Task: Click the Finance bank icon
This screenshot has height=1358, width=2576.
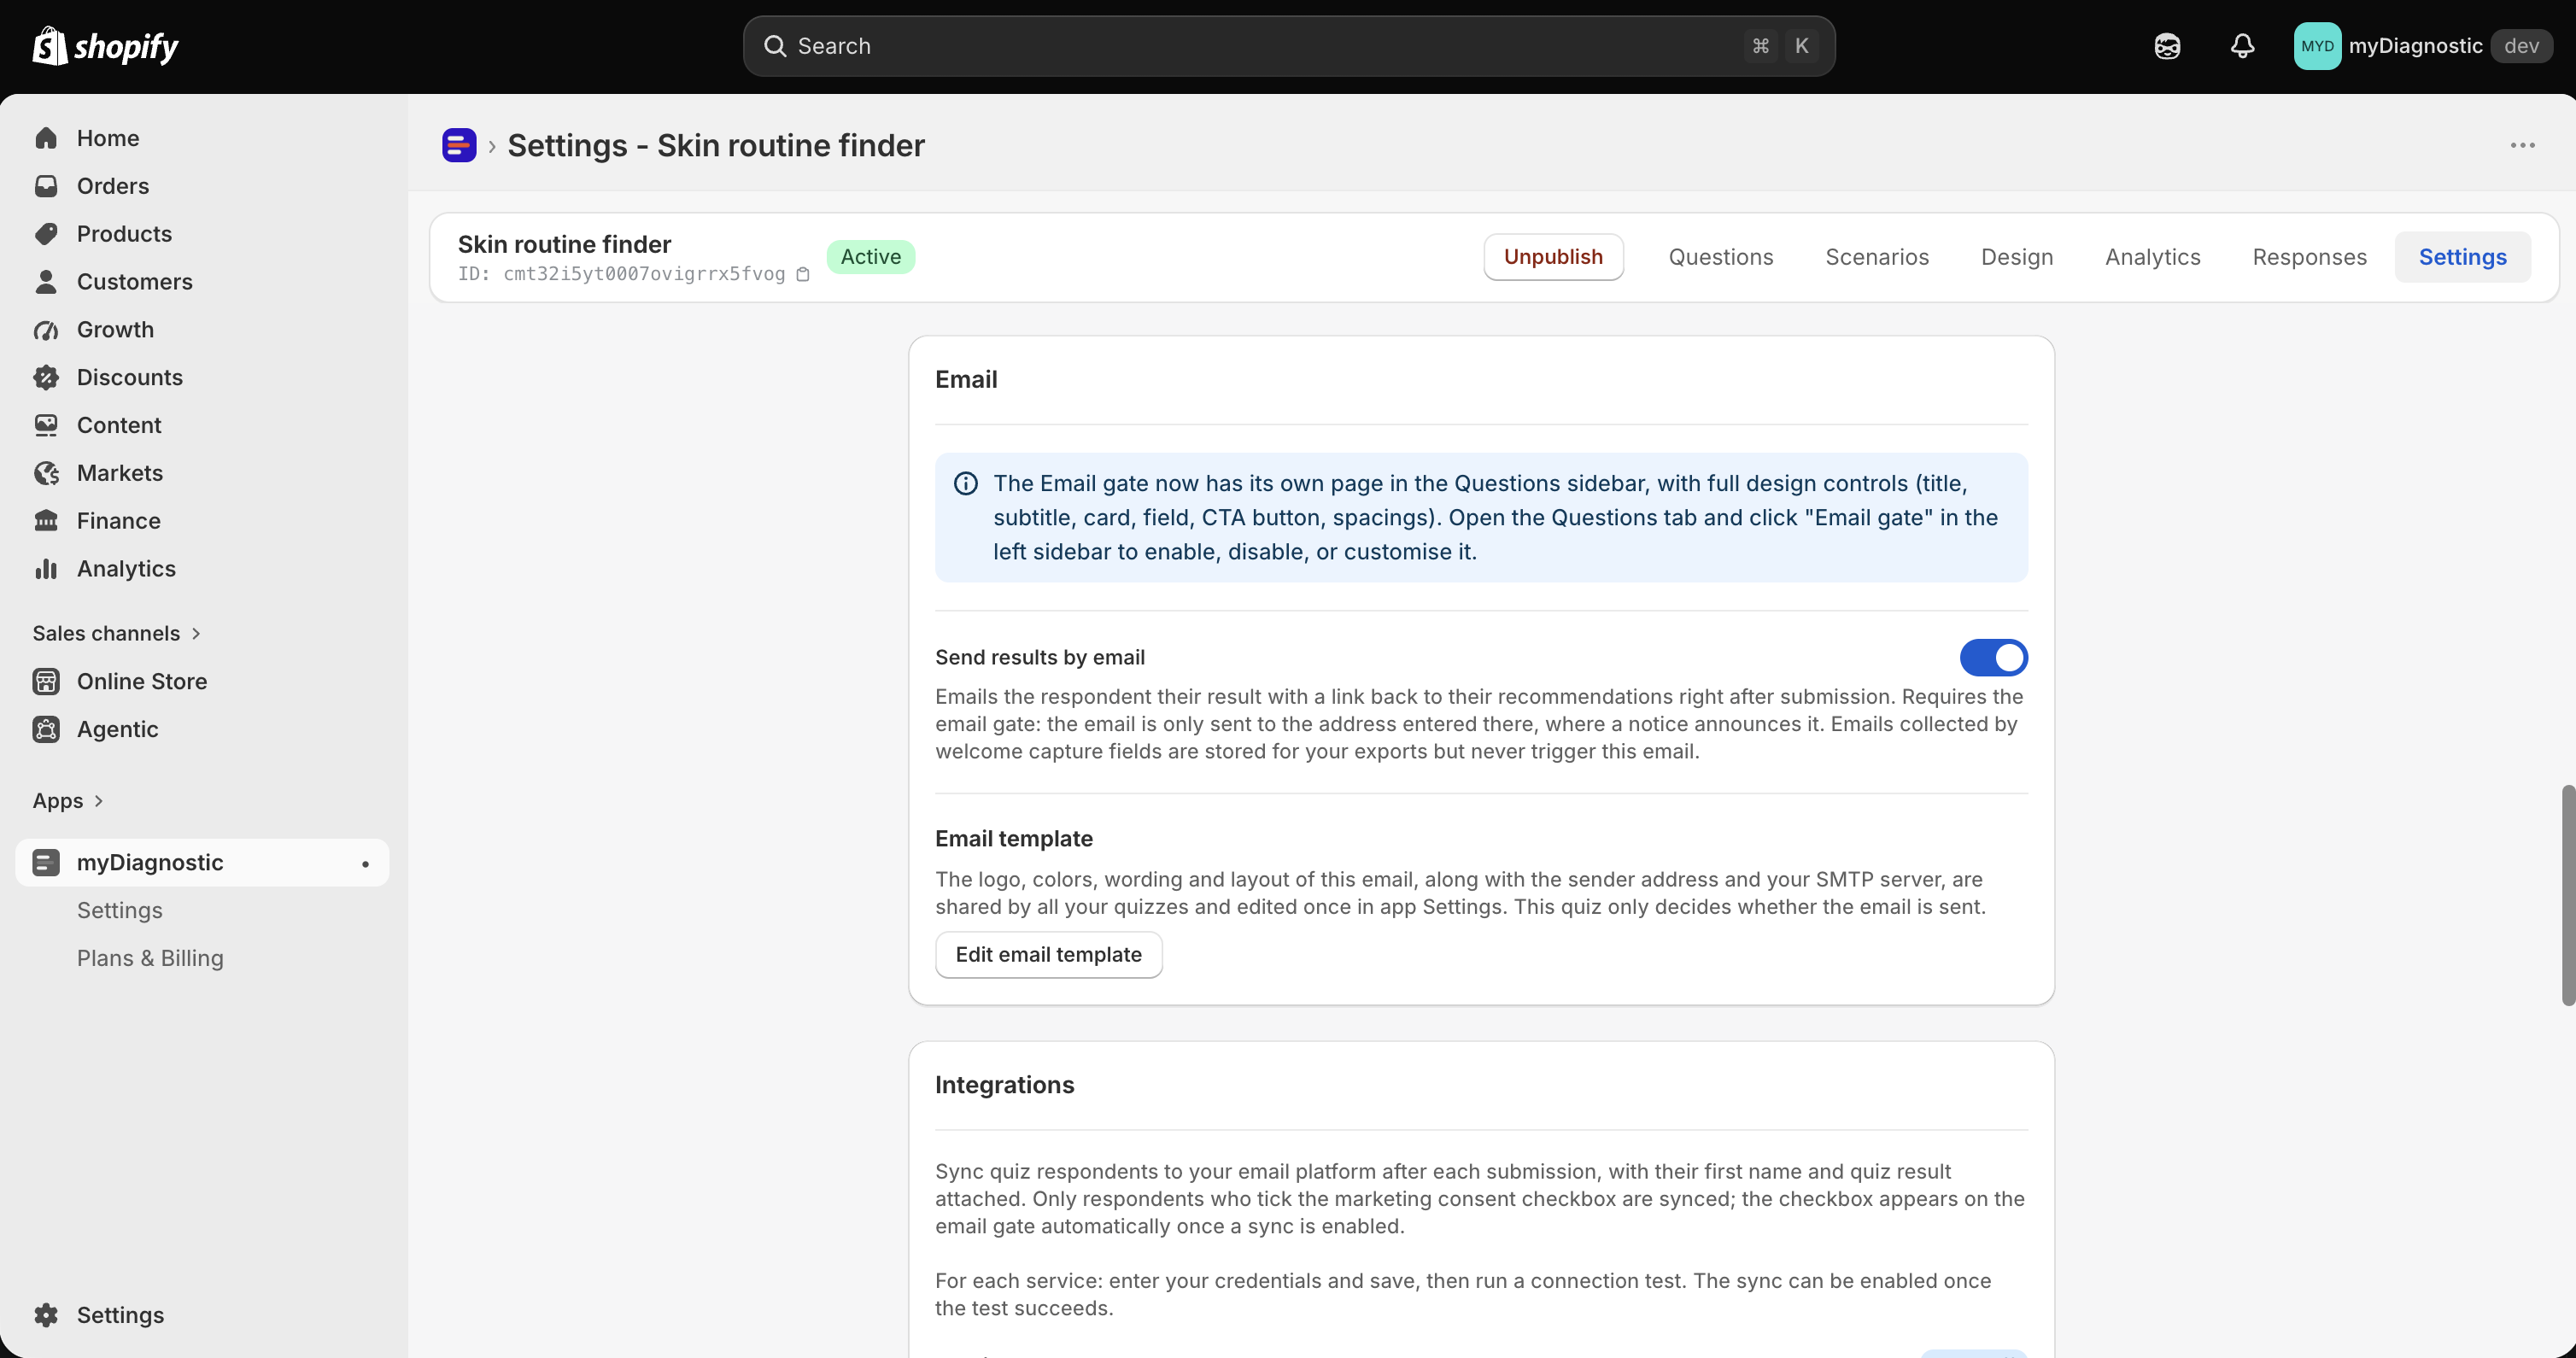Action: (46, 521)
